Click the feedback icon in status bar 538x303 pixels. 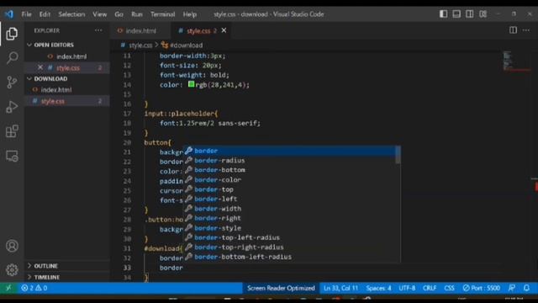coord(512,288)
